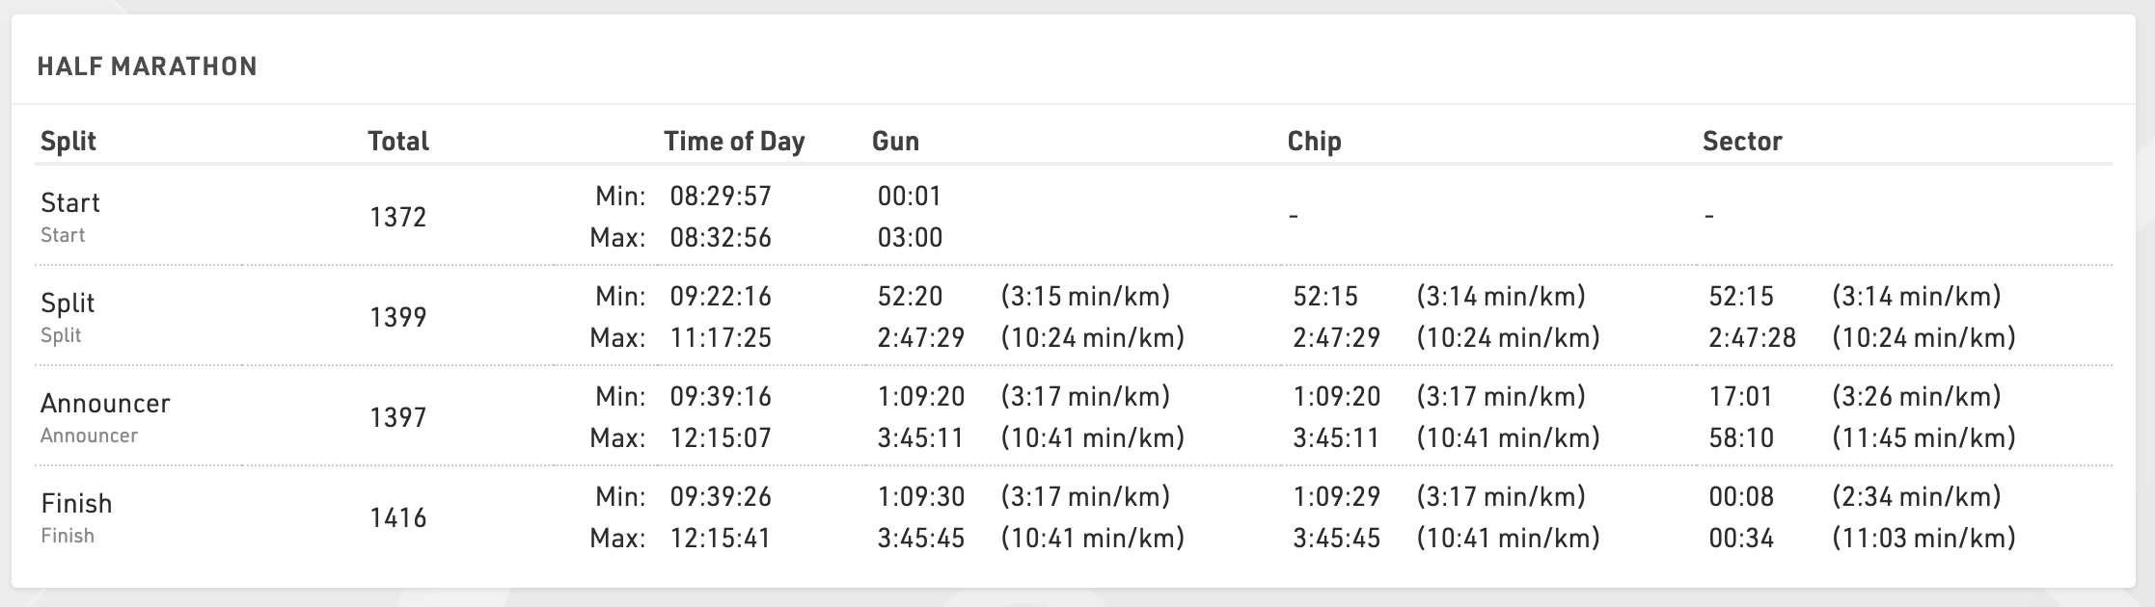The width and height of the screenshot is (2155, 607).
Task: Click the Finish total of 1416
Action: [397, 518]
